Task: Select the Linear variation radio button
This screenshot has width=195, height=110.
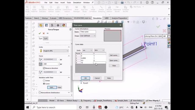Action: [x=44, y=81]
